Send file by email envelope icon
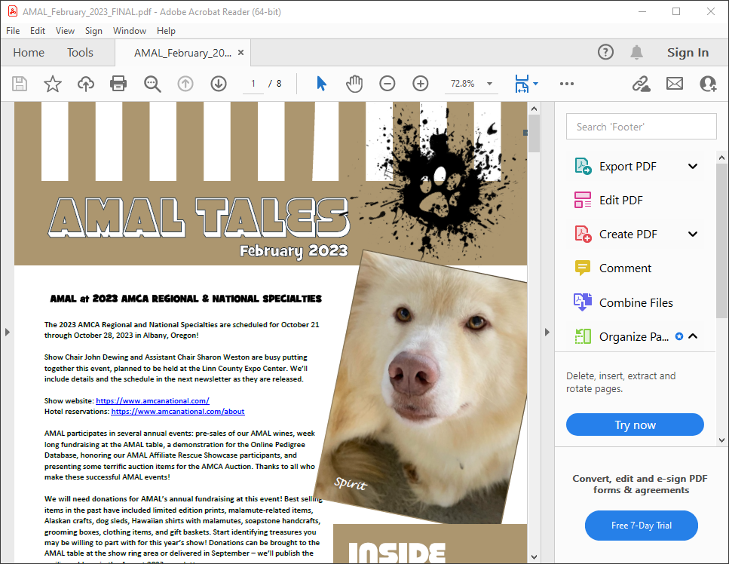The width and height of the screenshot is (729, 564). (675, 84)
